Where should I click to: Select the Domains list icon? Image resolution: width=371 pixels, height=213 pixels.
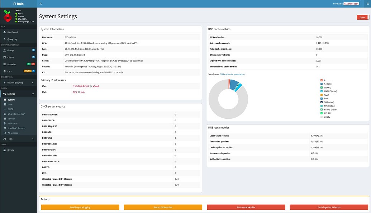click(x=4, y=64)
